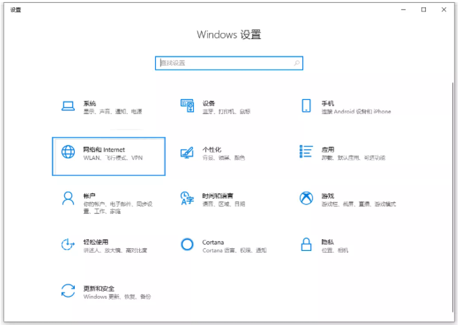459x325 pixels.
Task: Click the 'WLAN、飞行模式、VPN' description
Action: [113, 158]
